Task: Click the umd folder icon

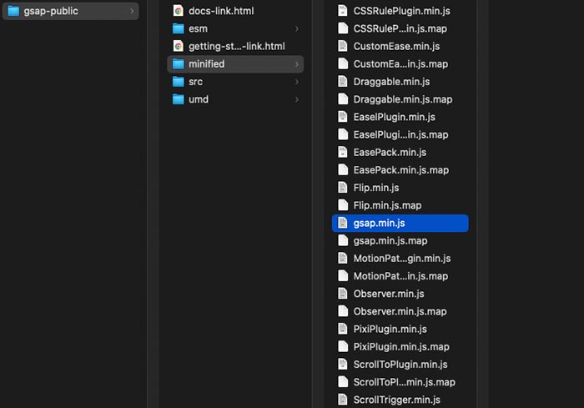Action: click(x=178, y=99)
